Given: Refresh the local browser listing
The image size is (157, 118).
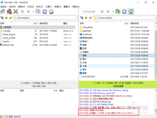Looking at the screenshot, I should pos(124,12).
